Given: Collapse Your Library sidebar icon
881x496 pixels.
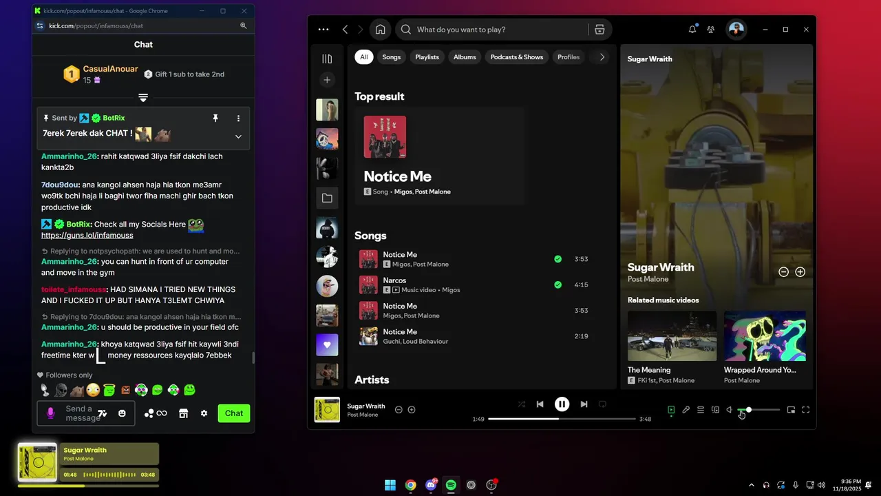Looking at the screenshot, I should pyautogui.click(x=327, y=59).
